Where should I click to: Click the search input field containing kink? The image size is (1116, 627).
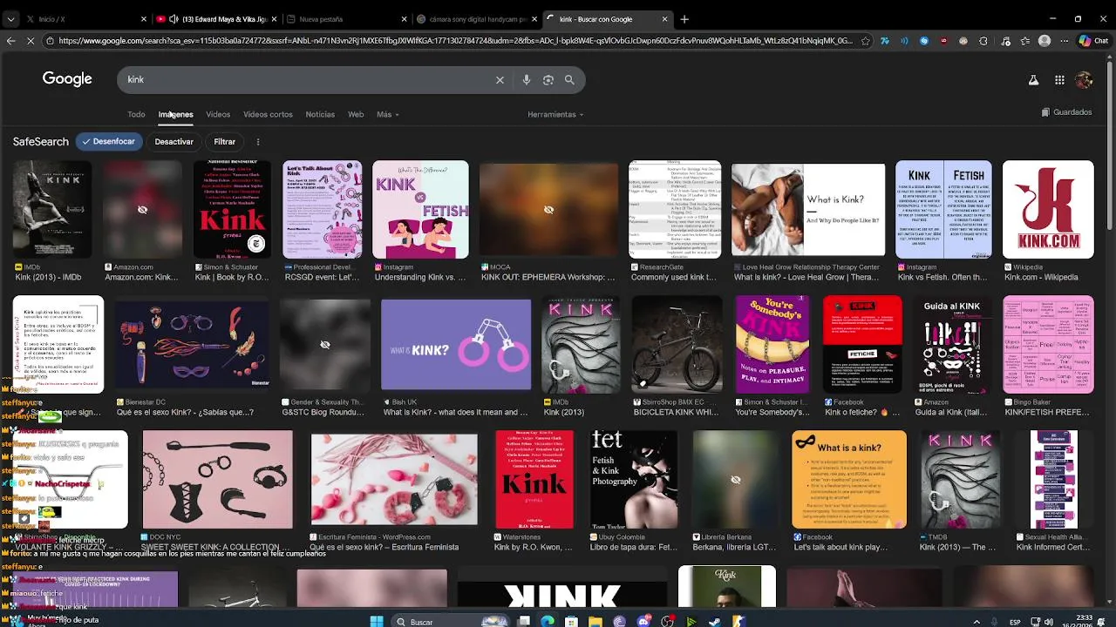pyautogui.click(x=305, y=79)
